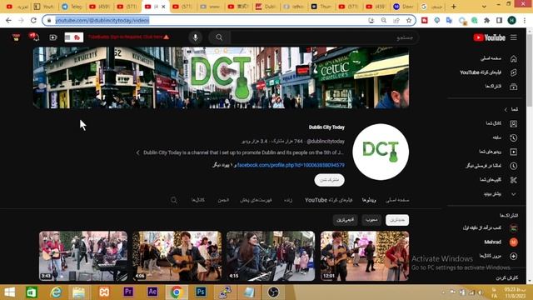The width and height of the screenshot is (533, 300).
Task: Open the Chrome Extensions puzzle icon
Action: [486, 20]
